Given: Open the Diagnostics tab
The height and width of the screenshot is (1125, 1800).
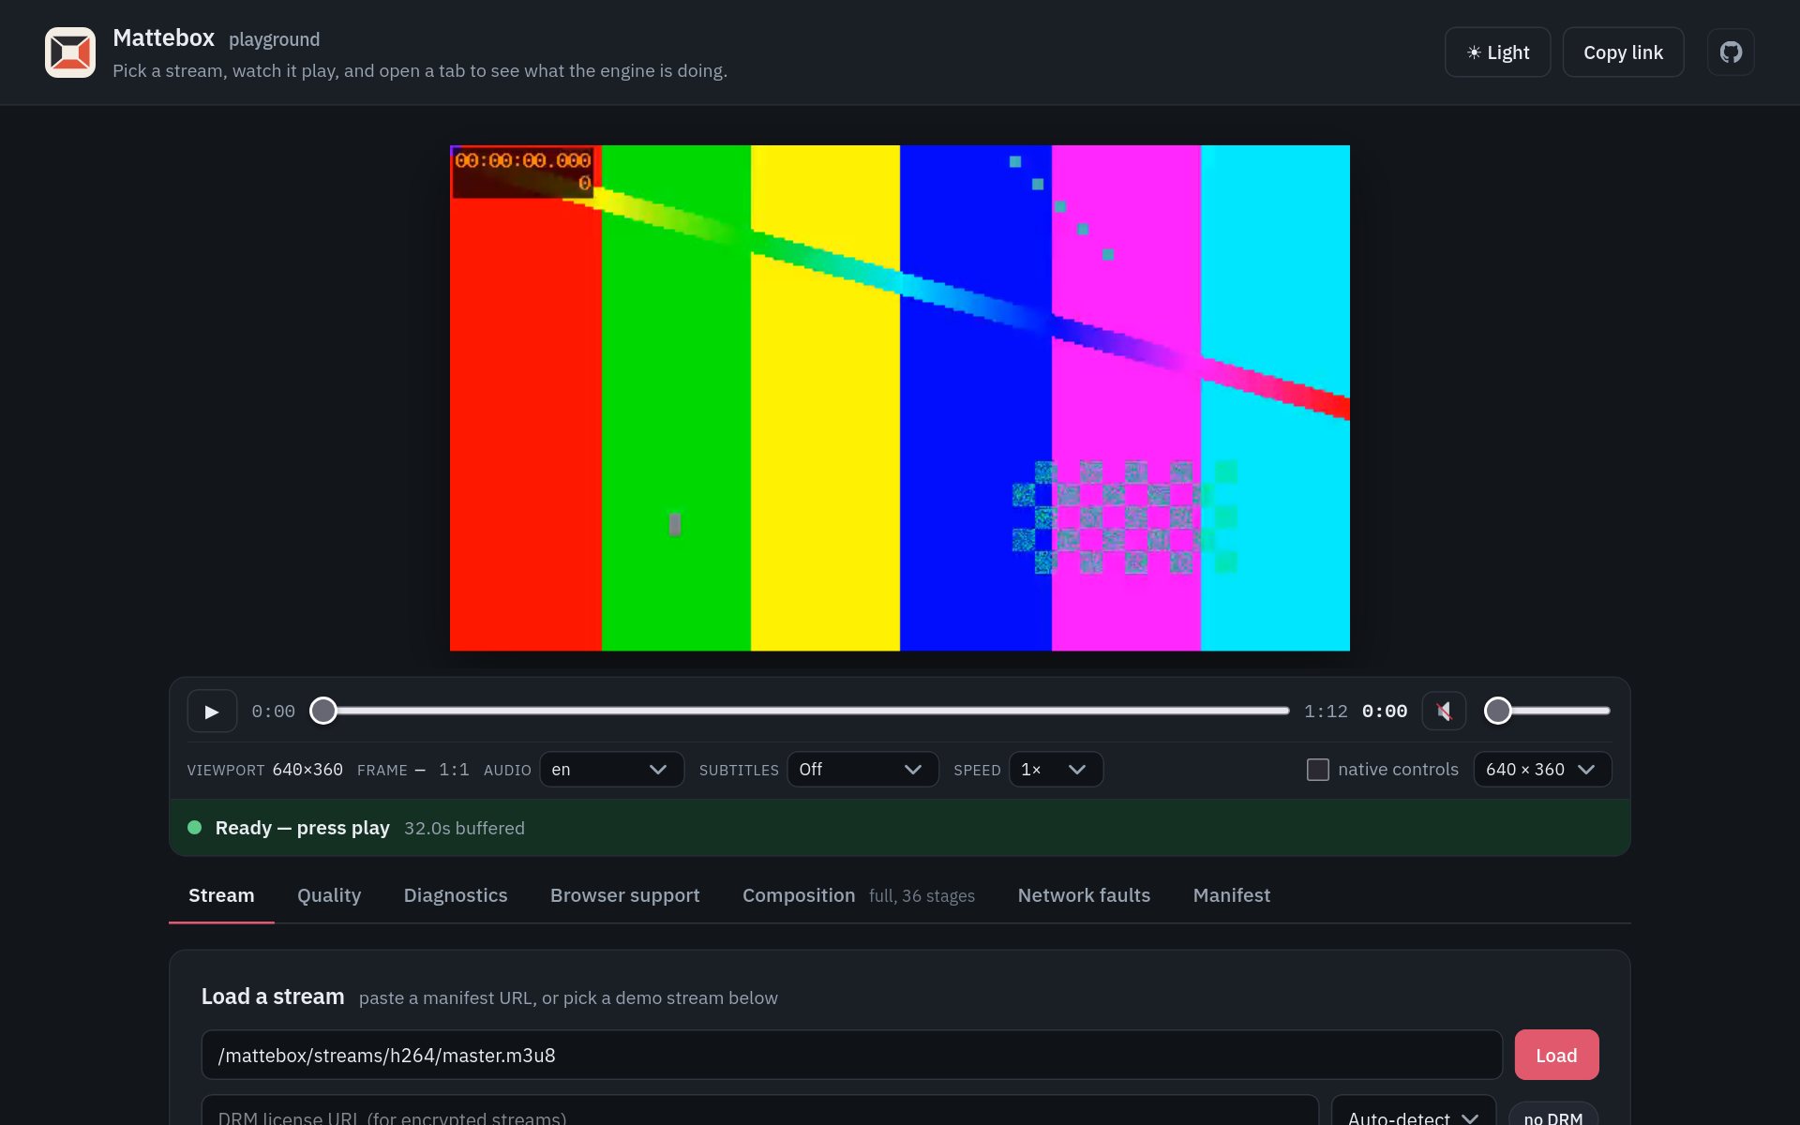Looking at the screenshot, I should click(x=456, y=895).
